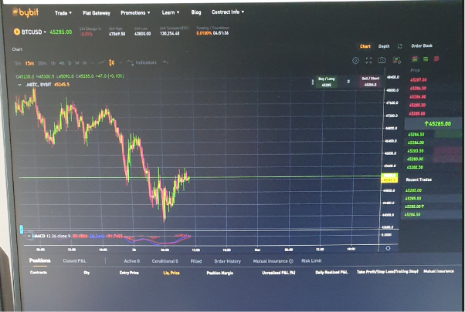This screenshot has width=465, height=312.
Task: Open the Contract Info dropdown
Action: 228,12
